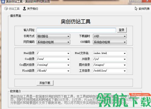Click the 软件简介 description text
The height and width of the screenshot is (109, 151).
click(74, 99)
